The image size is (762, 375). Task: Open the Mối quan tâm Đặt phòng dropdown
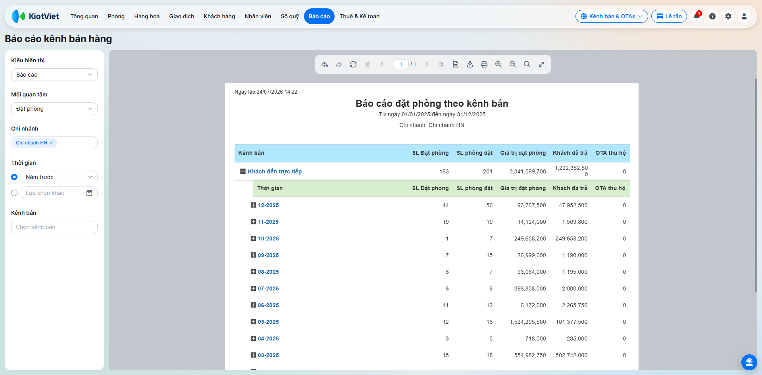(54, 109)
